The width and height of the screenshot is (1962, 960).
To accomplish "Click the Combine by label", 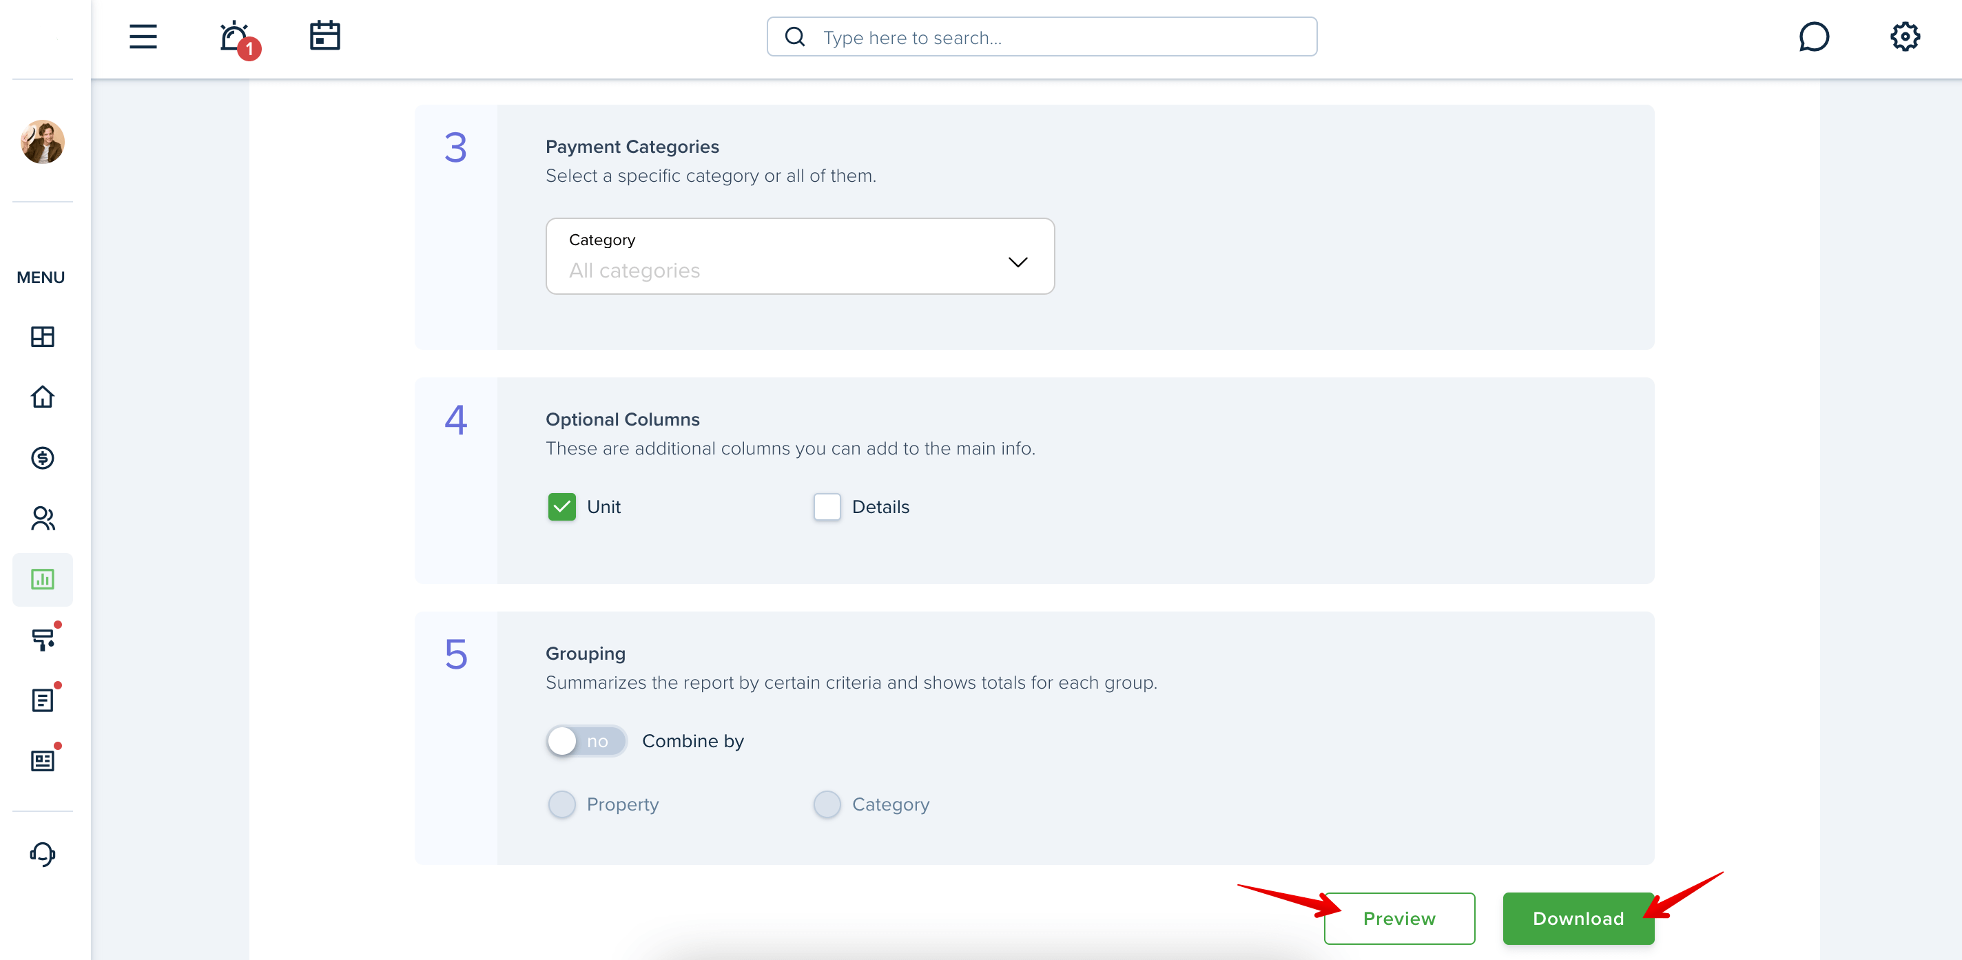I will [693, 741].
